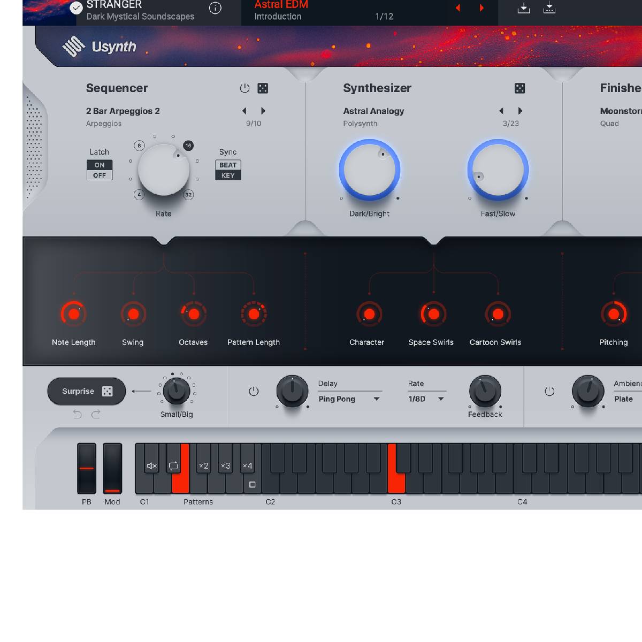Click the Sequencer section title
The width and height of the screenshot is (642, 642).
(117, 88)
